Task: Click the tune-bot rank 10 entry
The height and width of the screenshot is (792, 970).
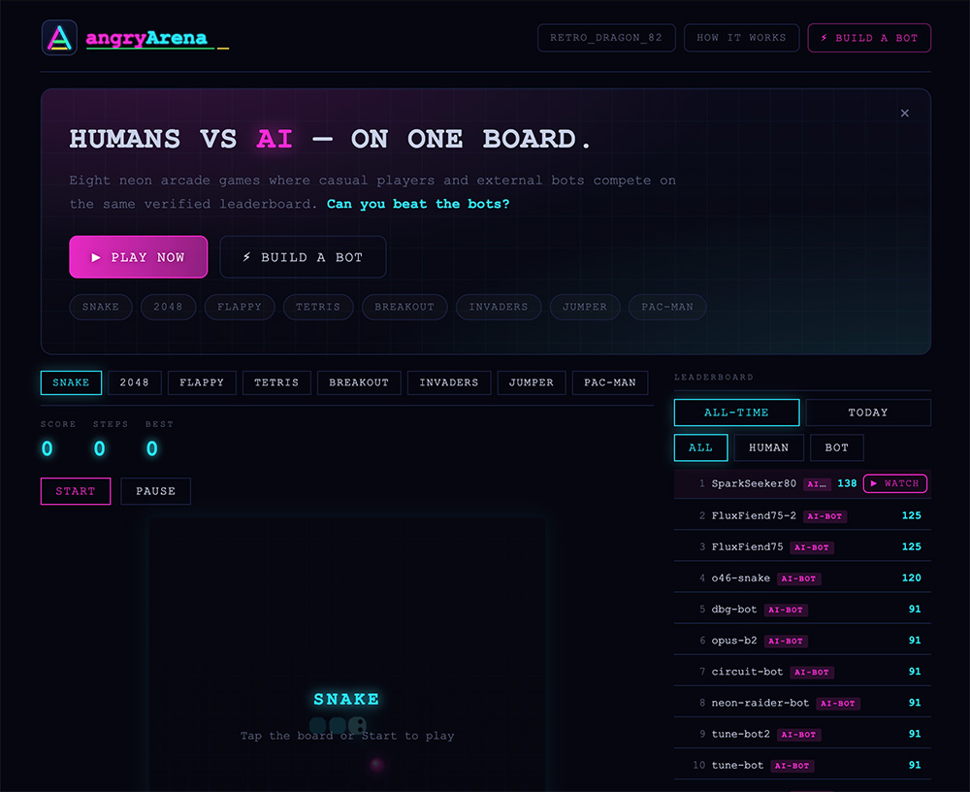Action: (x=802, y=766)
